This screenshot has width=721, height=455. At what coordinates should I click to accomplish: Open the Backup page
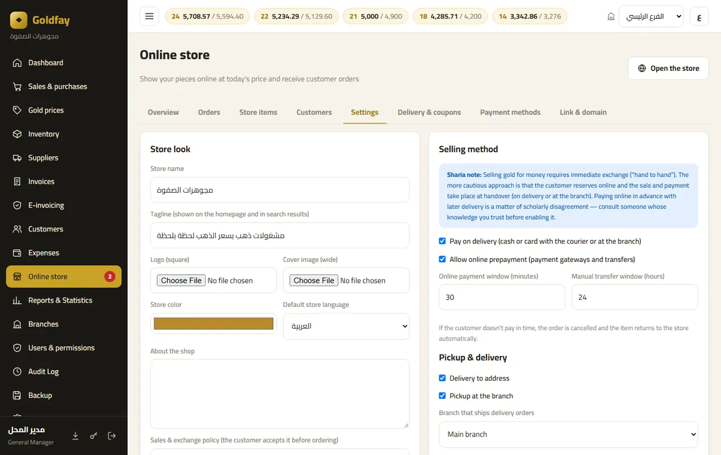pyautogui.click(x=64, y=395)
